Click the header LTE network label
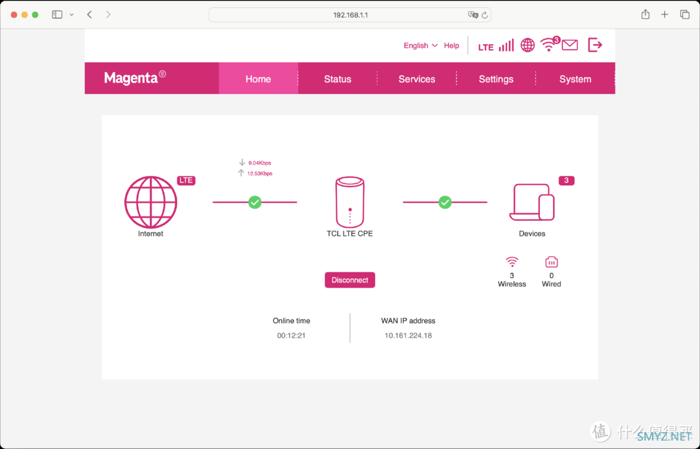Viewport: 700px width, 449px height. [x=485, y=47]
